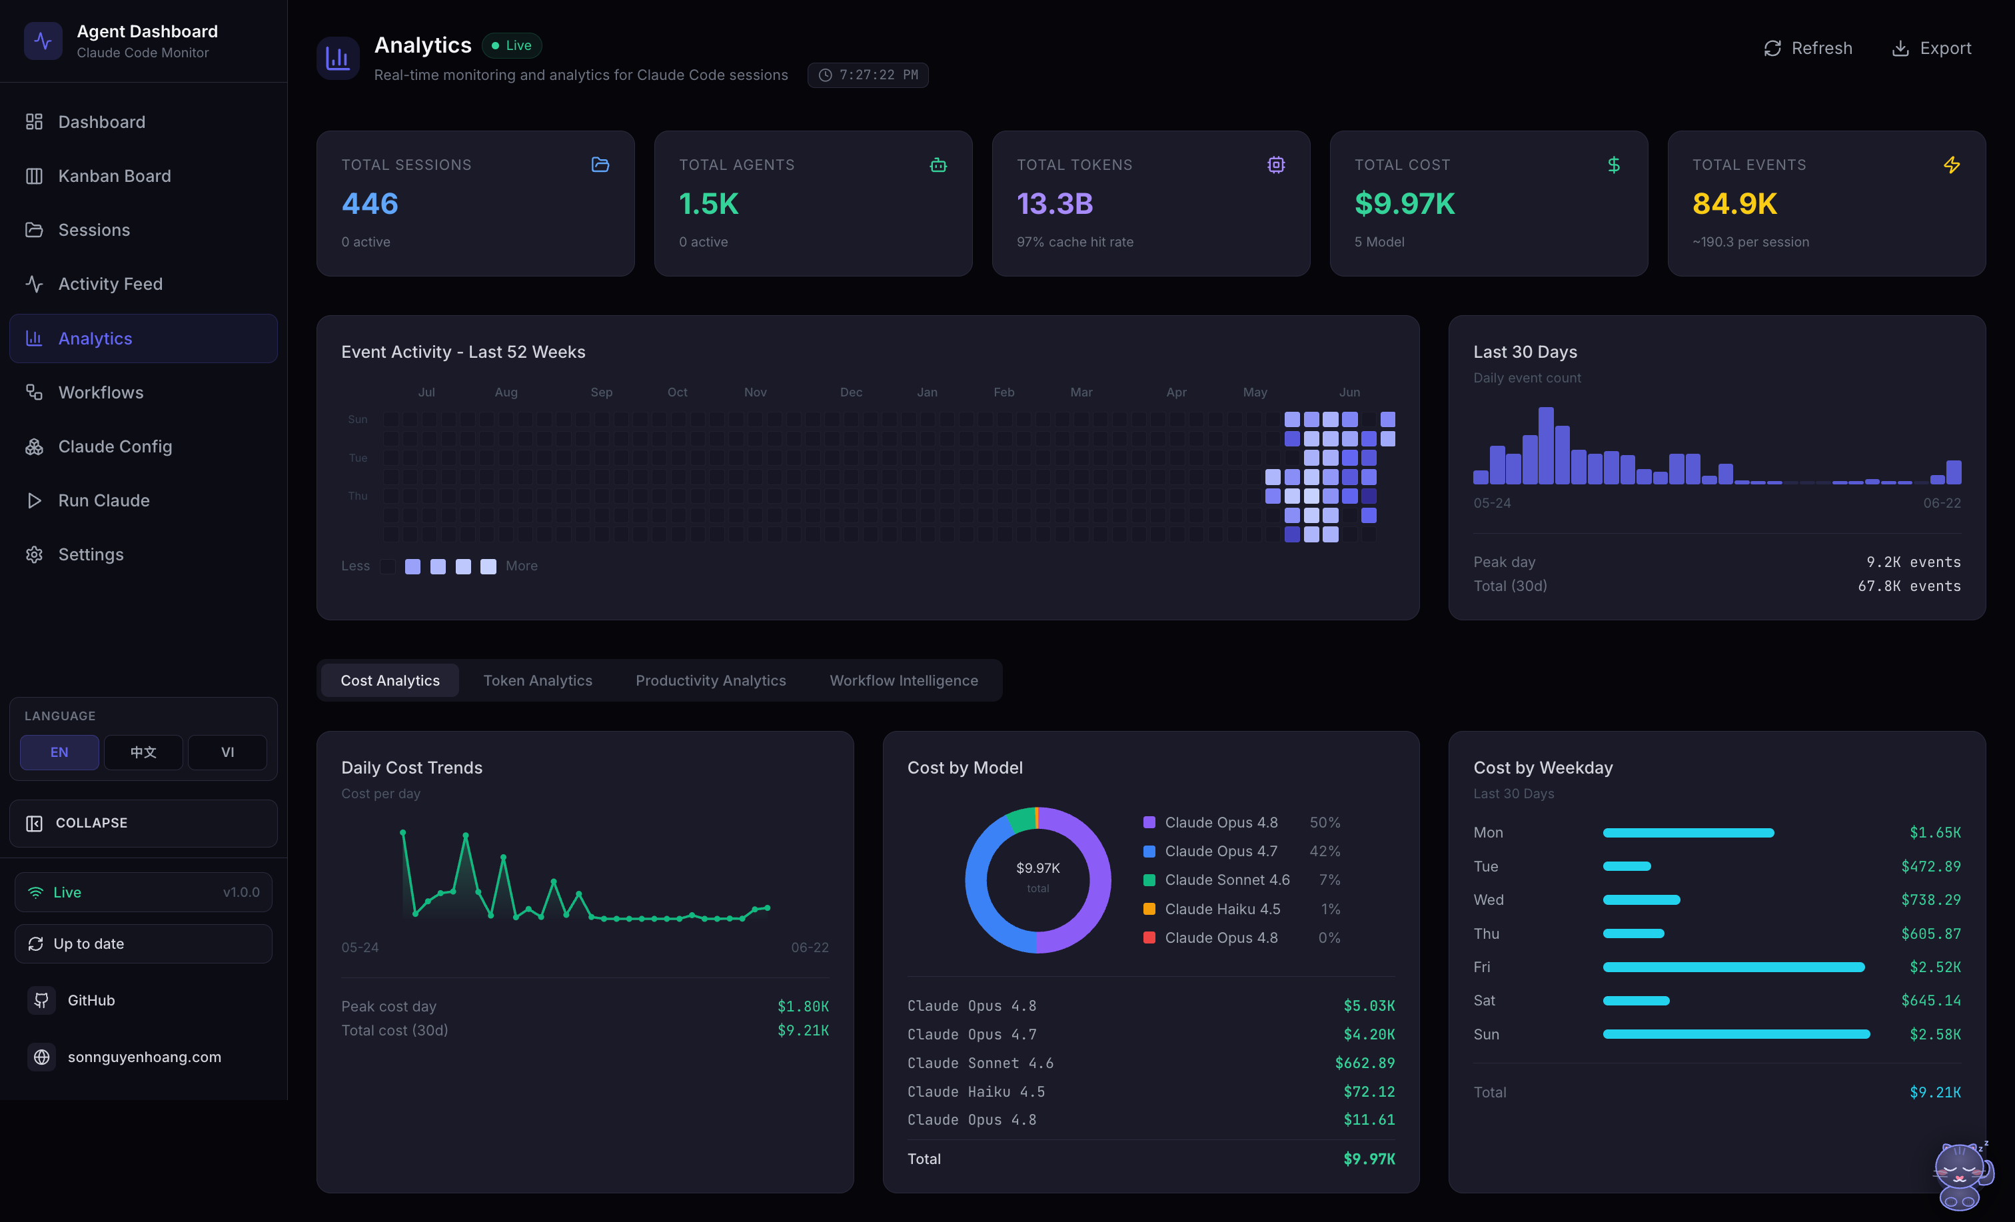
Task: Open the sonnguyenhoang.com link
Action: 143,1057
